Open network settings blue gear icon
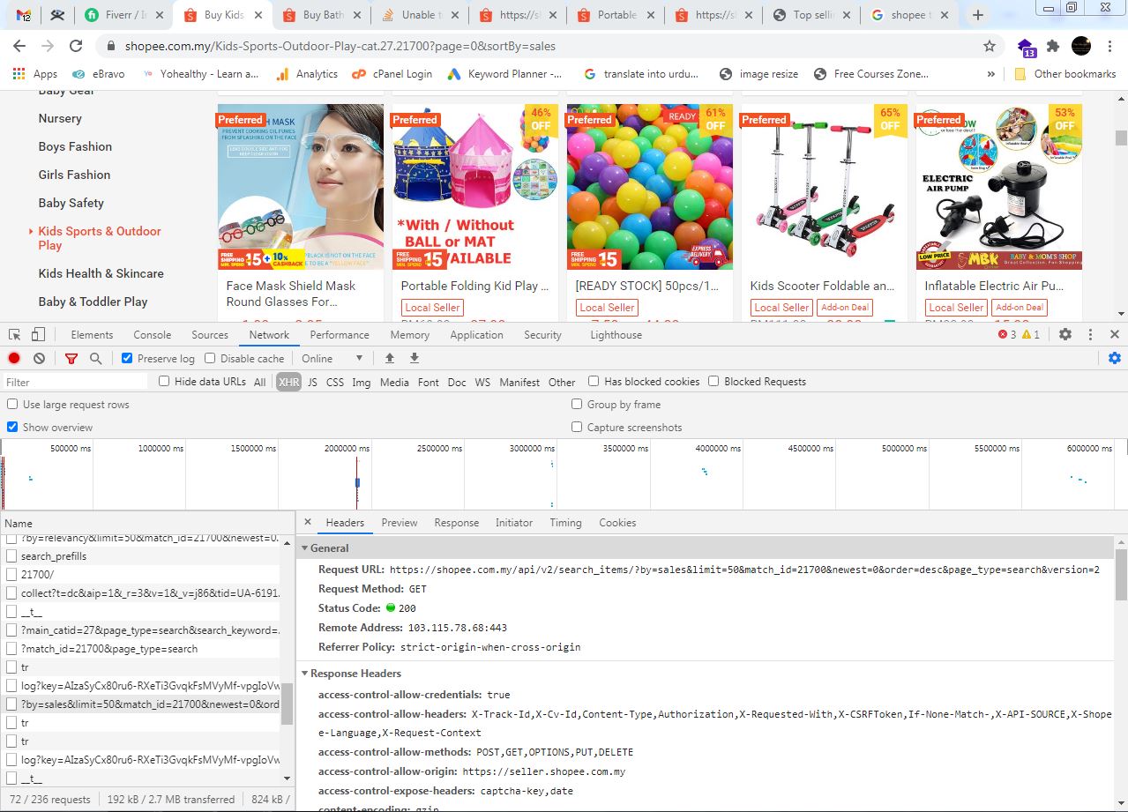The image size is (1128, 812). coord(1115,358)
